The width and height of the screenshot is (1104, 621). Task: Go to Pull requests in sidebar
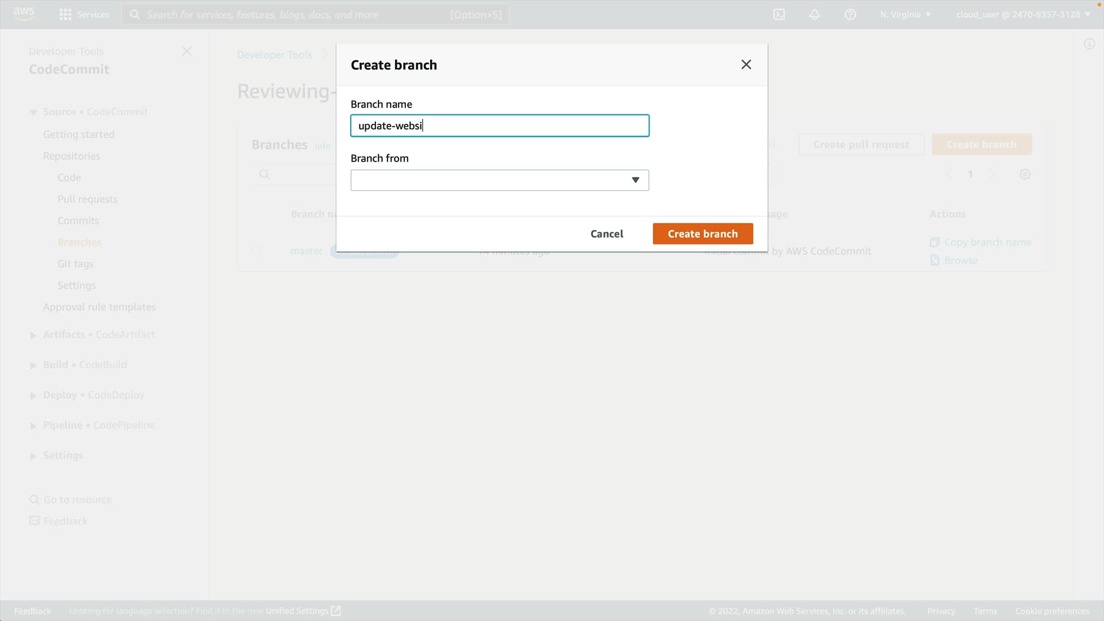(87, 199)
